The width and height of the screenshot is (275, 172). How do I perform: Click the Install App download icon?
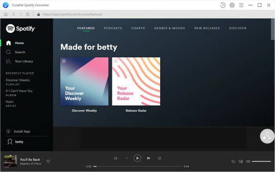click(x=8, y=131)
